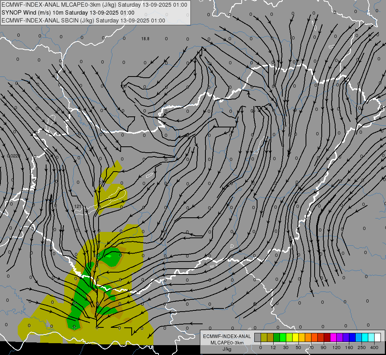Select the SYNOP Wind 10m title line
Screen dimensions: 386x355
click(x=68, y=13)
